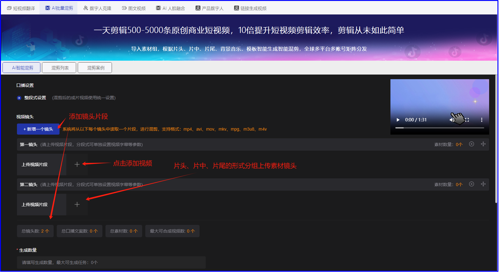Enter fullscreen on the video preview
Image resolution: width=499 pixels, height=272 pixels.
pyautogui.click(x=467, y=120)
